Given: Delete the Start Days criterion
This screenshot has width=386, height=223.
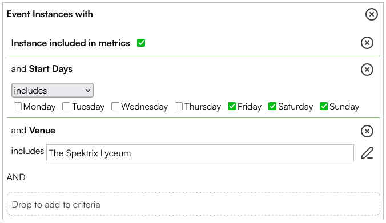Looking at the screenshot, I should 367,70.
